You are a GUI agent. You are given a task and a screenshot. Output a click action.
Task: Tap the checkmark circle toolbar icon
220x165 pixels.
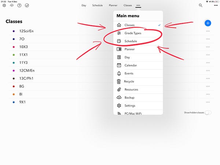pos(27,5)
